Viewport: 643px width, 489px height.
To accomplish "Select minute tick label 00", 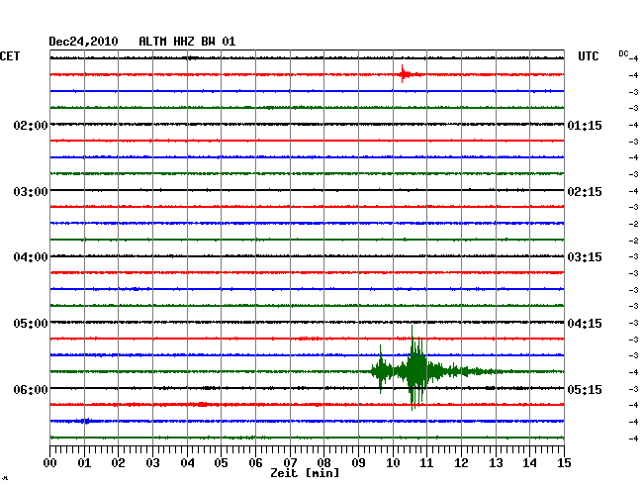I will point(50,462).
